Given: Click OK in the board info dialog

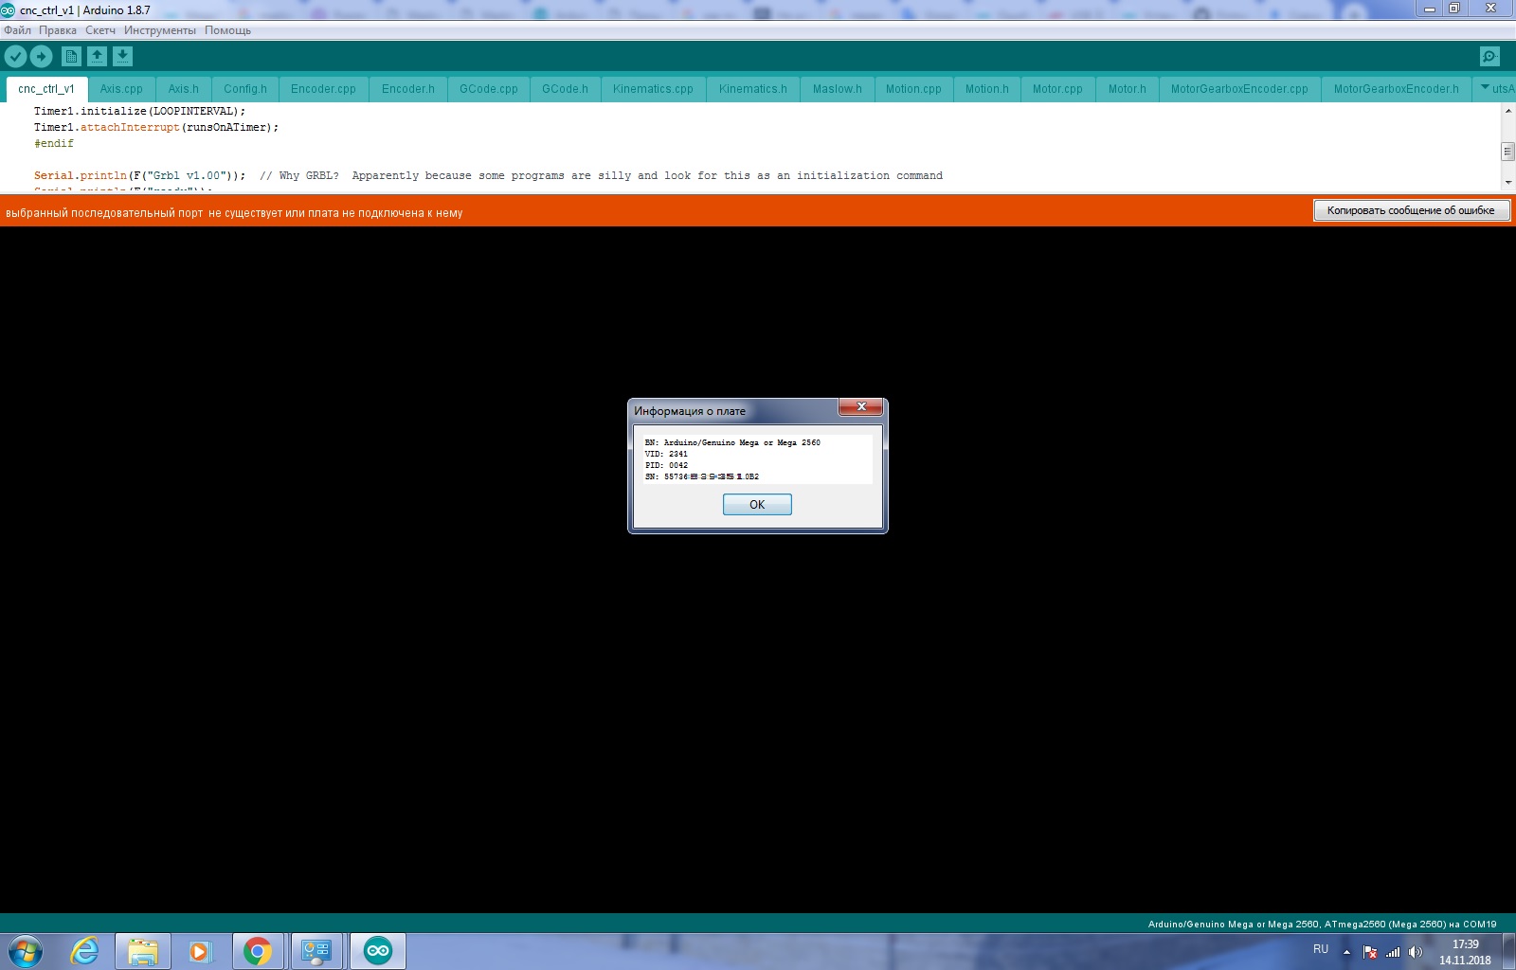Looking at the screenshot, I should tap(757, 505).
